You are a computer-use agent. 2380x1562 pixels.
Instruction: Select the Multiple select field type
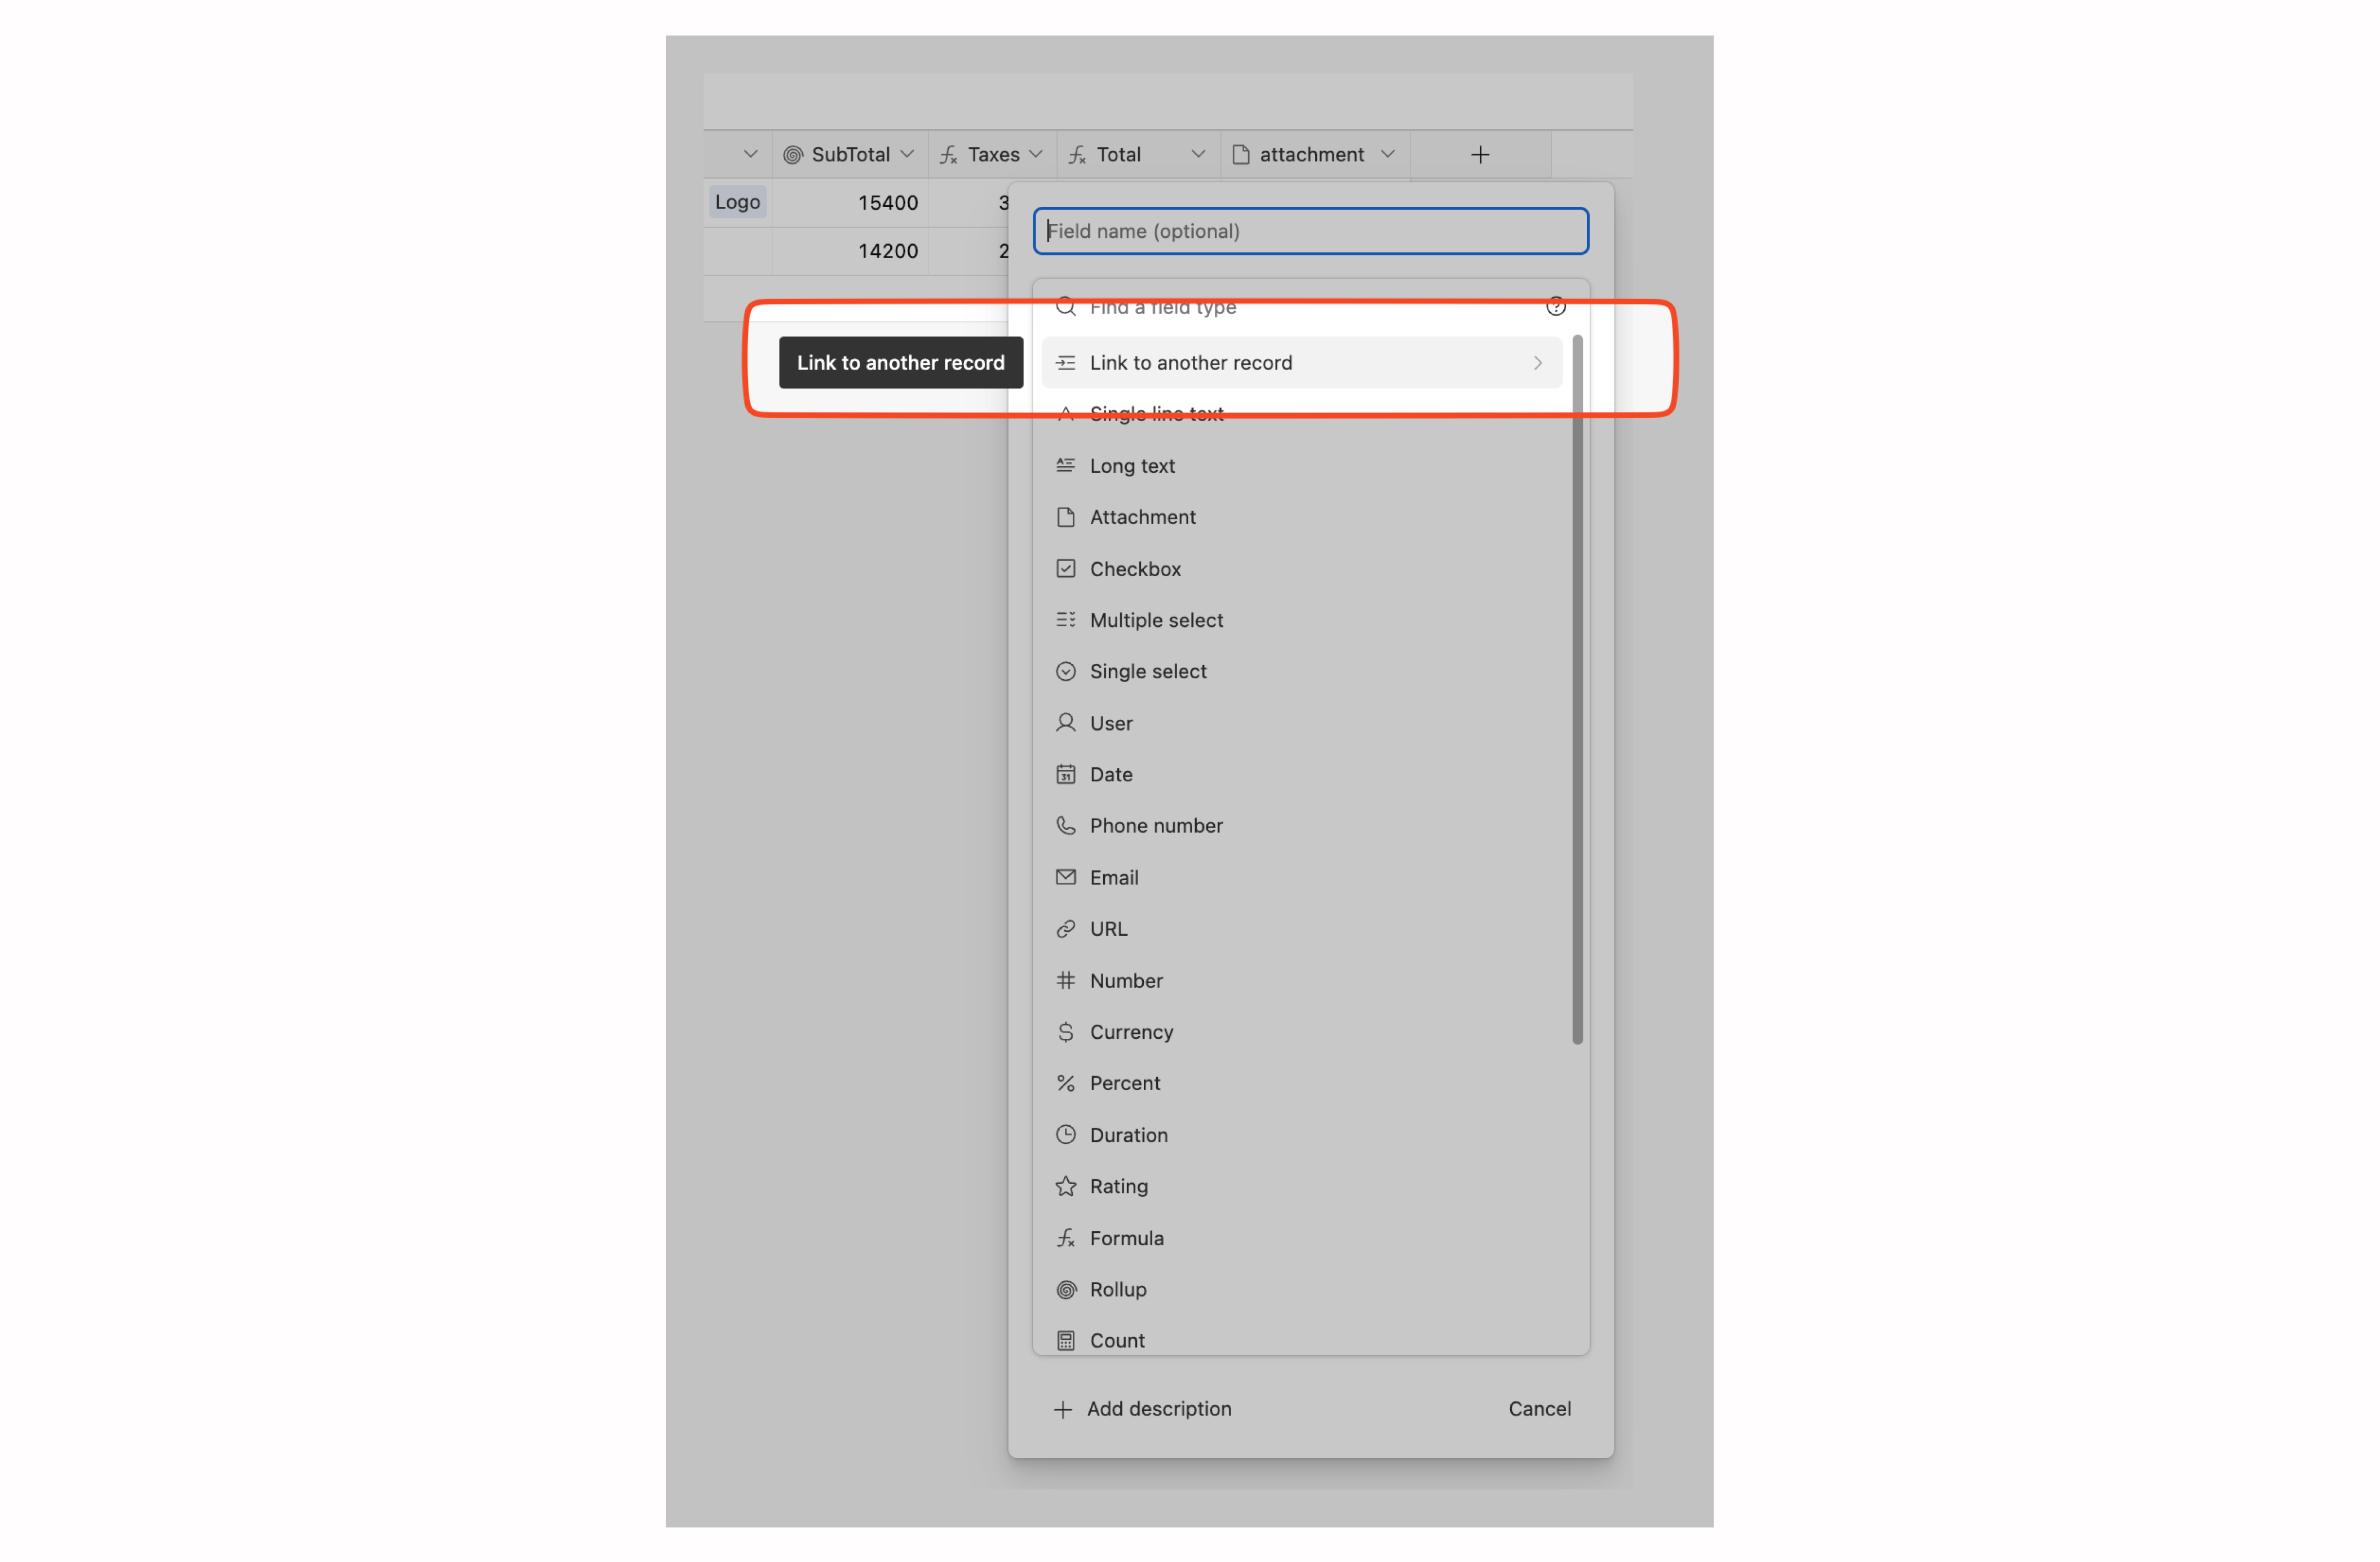coord(1156,619)
